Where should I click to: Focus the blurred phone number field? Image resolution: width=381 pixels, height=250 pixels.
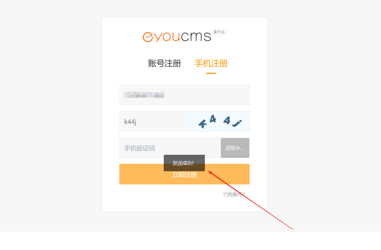pyautogui.click(x=185, y=95)
